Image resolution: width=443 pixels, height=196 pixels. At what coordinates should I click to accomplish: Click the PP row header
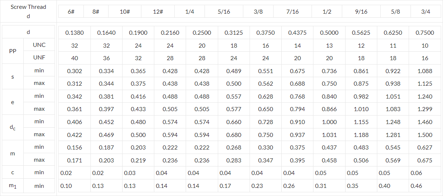tap(13, 51)
